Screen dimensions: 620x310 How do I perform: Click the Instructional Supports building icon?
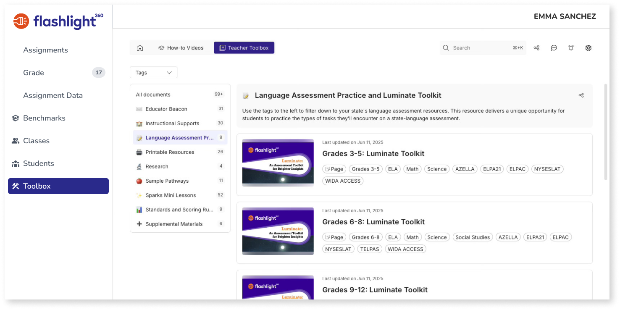click(x=139, y=123)
